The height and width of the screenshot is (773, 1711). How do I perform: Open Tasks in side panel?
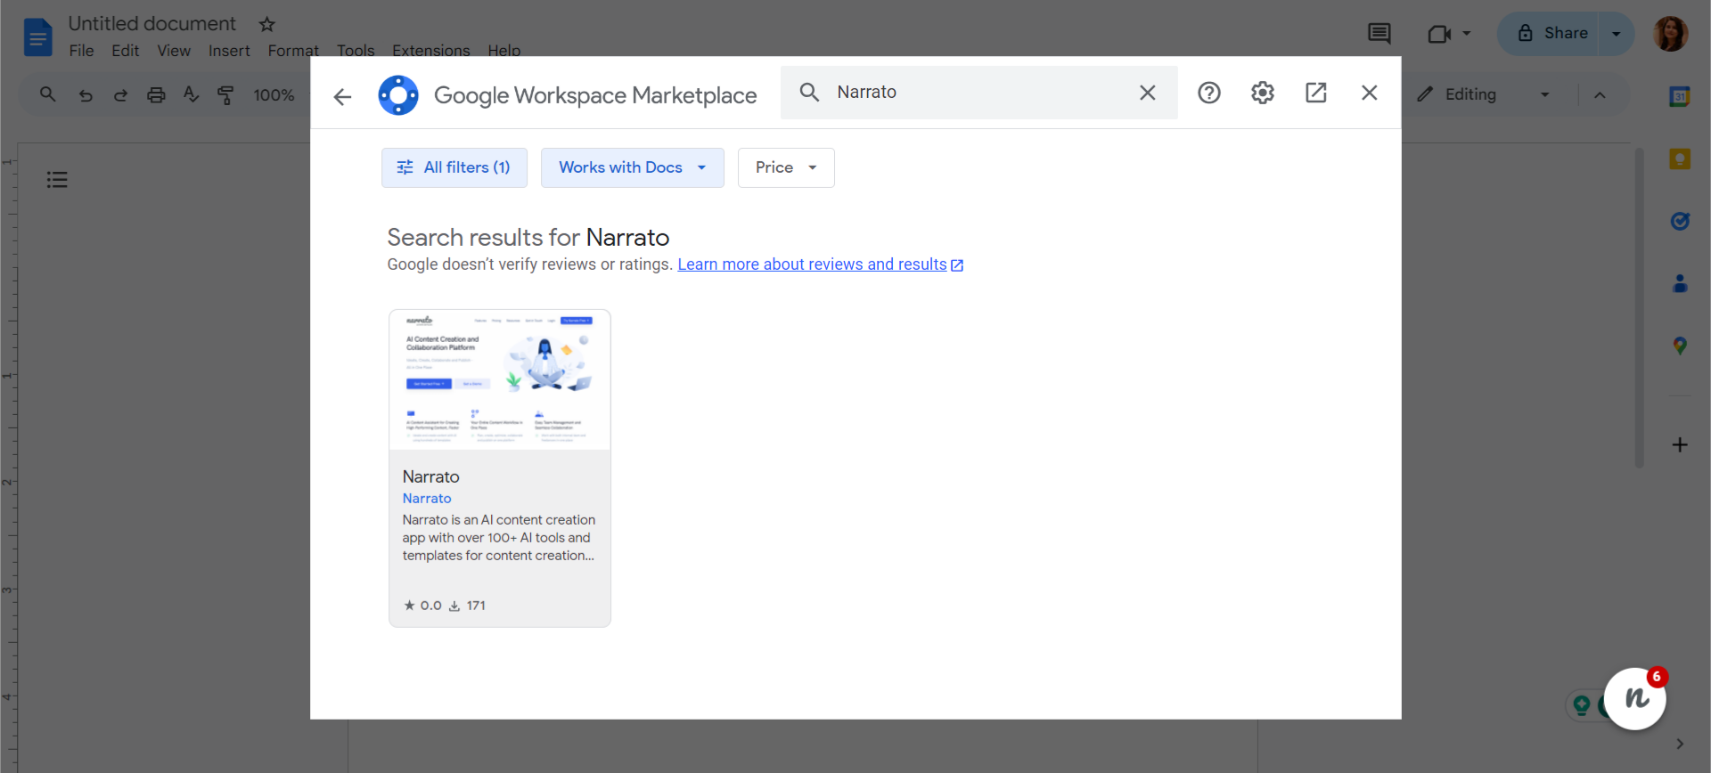point(1680,221)
